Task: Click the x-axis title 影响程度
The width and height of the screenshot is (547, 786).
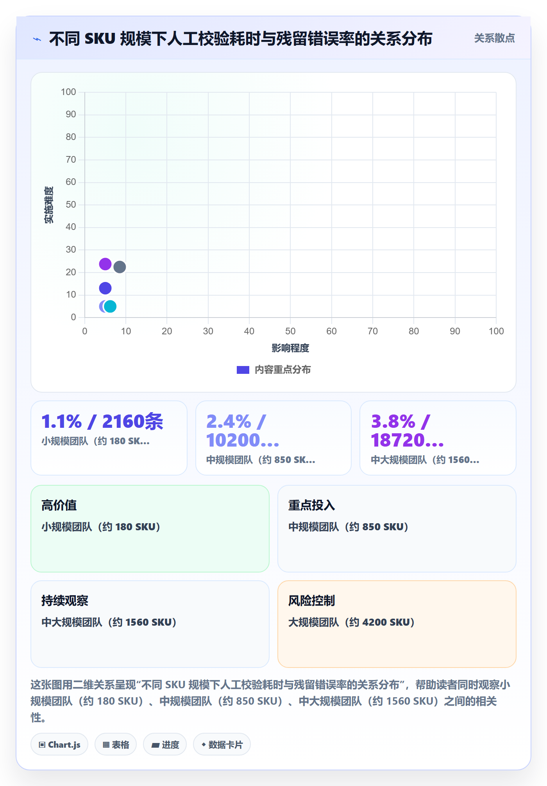Action: click(290, 348)
